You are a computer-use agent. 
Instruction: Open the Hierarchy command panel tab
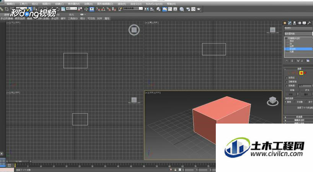click(294, 23)
